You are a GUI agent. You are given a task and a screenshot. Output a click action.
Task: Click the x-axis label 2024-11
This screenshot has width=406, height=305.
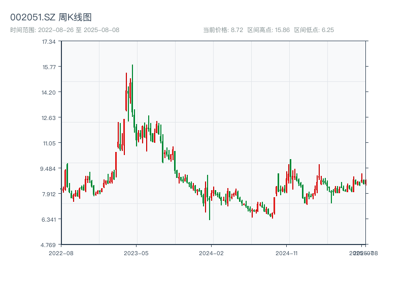[x=286, y=253]
